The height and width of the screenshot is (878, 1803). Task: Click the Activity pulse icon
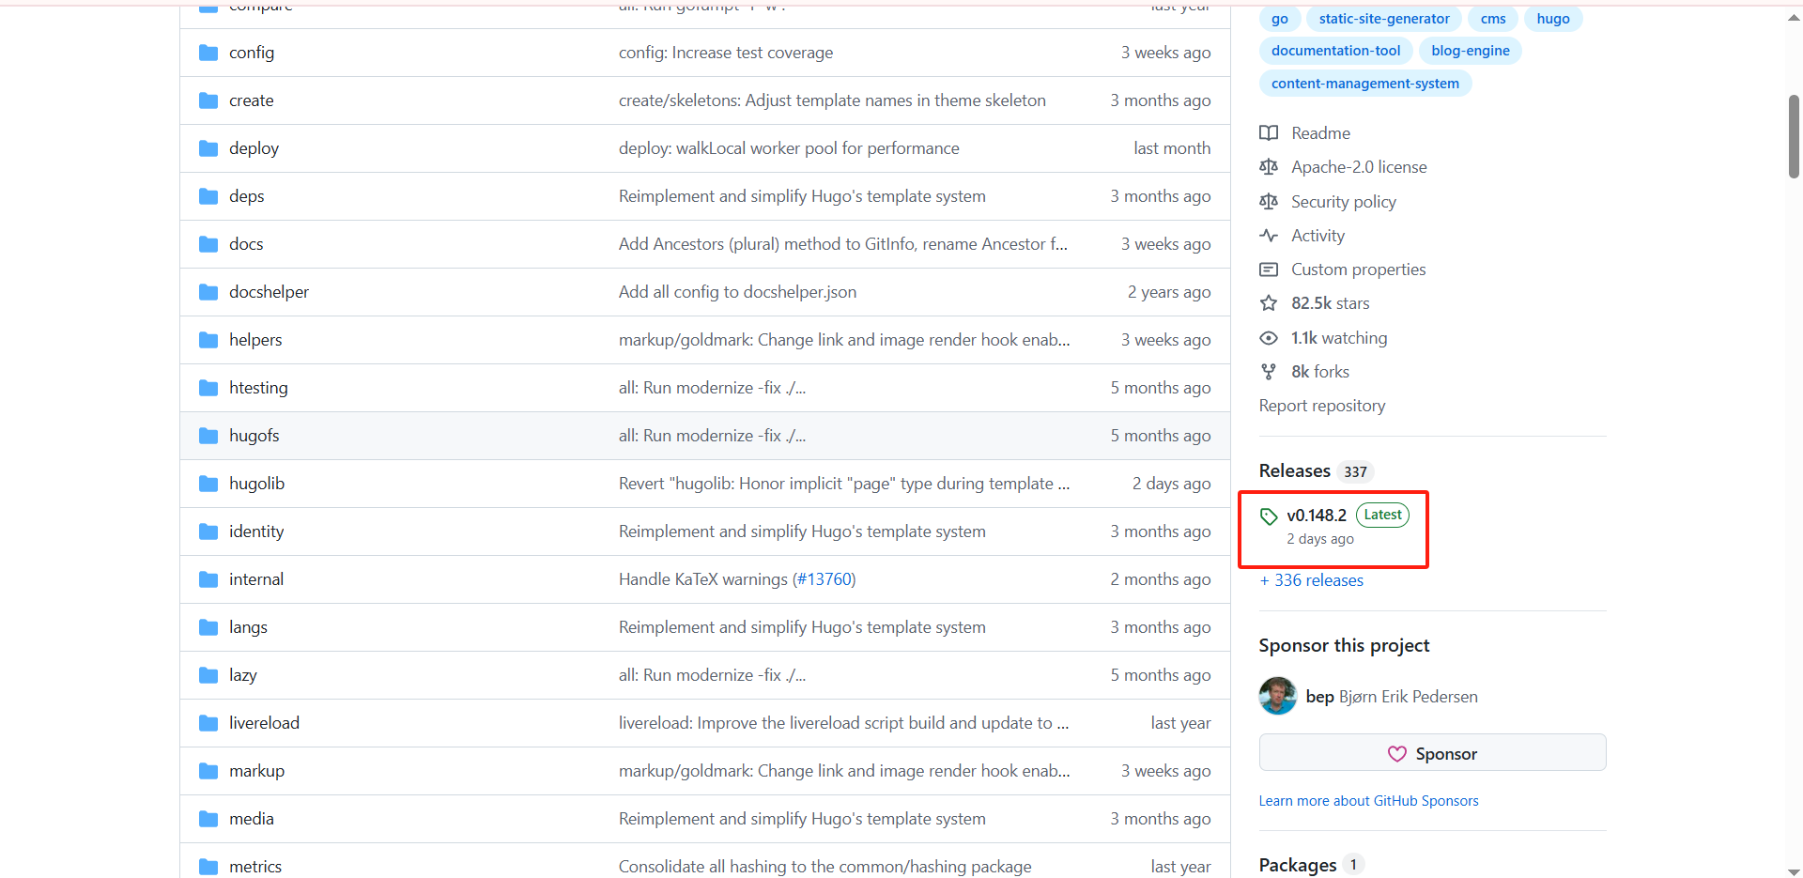pyautogui.click(x=1269, y=236)
